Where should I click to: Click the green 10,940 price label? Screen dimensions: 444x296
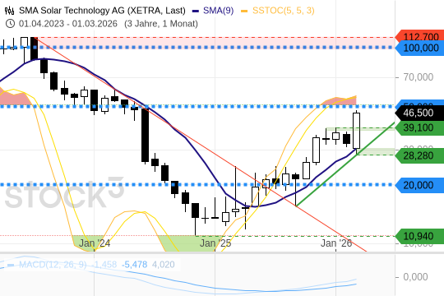[x=419, y=236]
